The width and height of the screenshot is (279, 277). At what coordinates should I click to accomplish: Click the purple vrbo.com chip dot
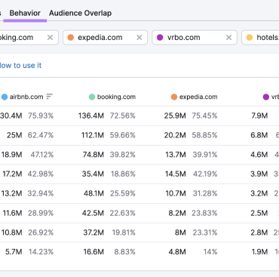coord(160,38)
